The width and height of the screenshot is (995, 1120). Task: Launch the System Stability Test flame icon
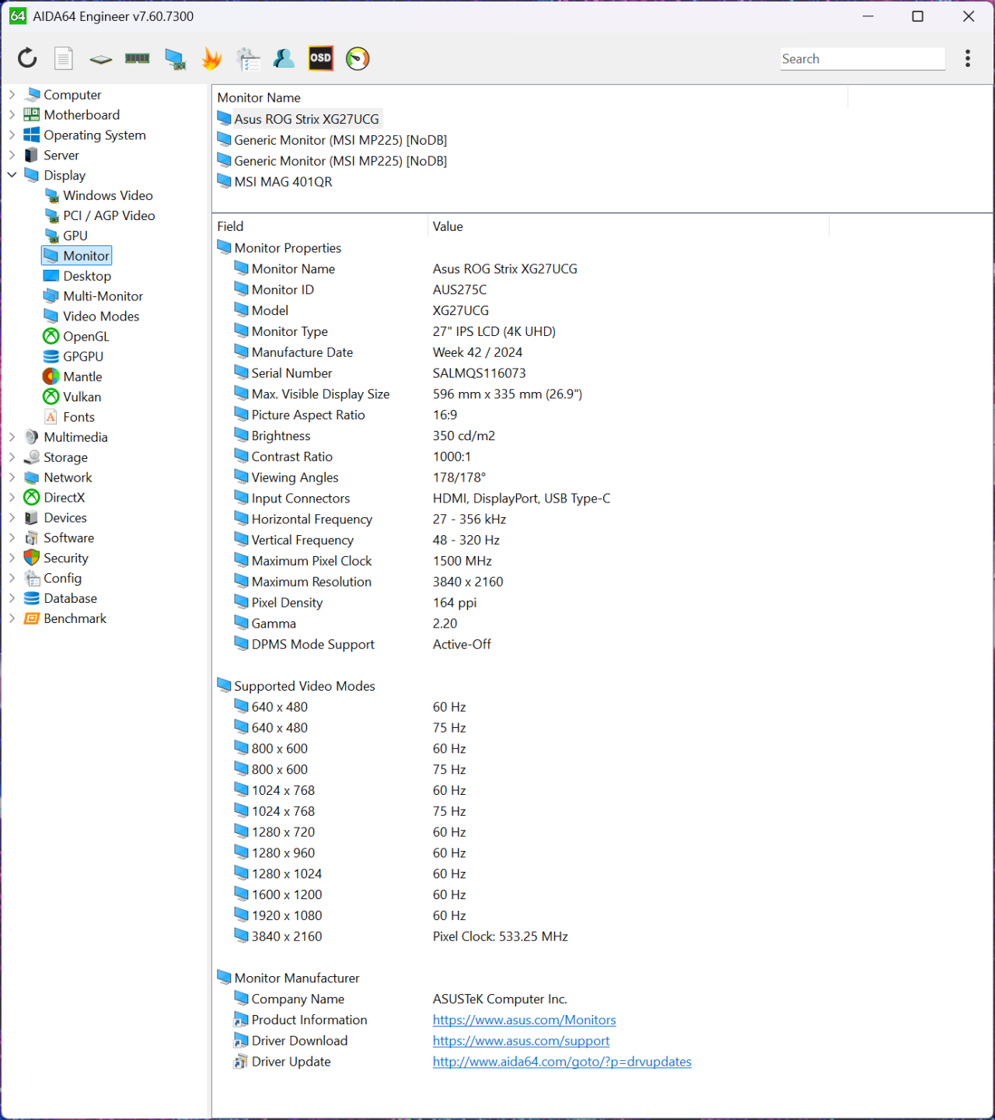click(x=211, y=58)
